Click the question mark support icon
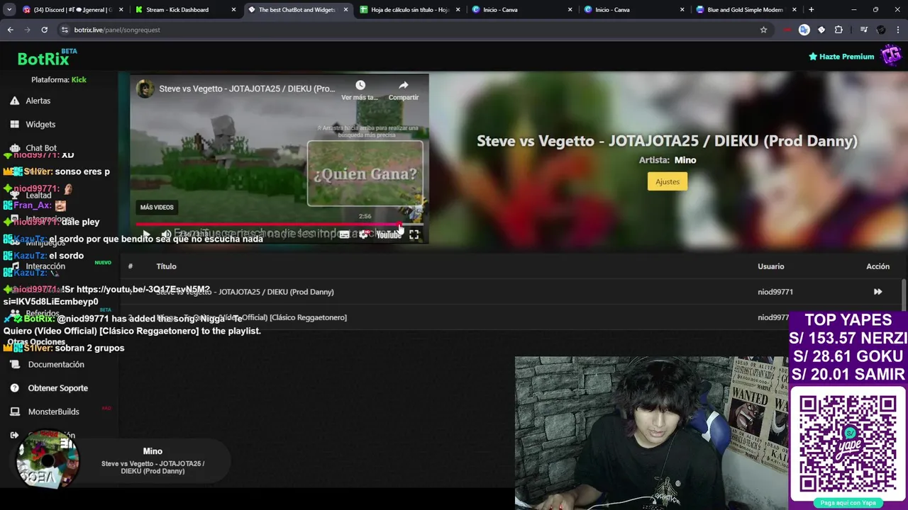The height and width of the screenshot is (510, 908). click(14, 388)
